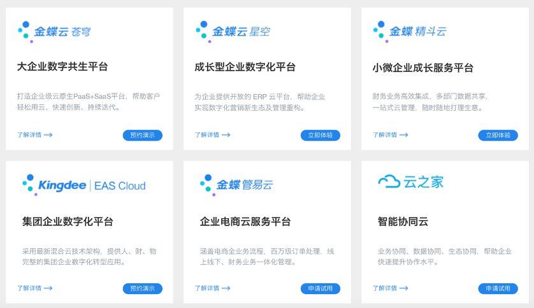
Task: Select heading 智能协同云
Action: point(403,221)
